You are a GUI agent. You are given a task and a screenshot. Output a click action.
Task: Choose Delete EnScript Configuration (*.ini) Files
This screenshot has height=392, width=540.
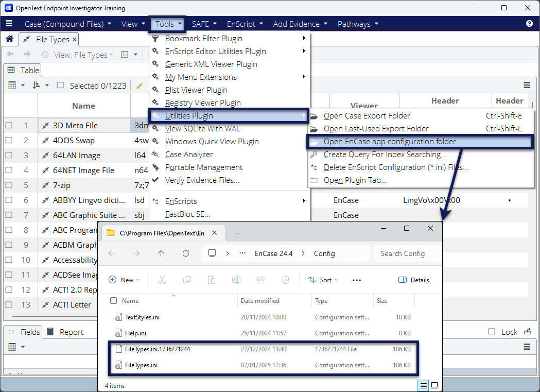tap(420, 167)
